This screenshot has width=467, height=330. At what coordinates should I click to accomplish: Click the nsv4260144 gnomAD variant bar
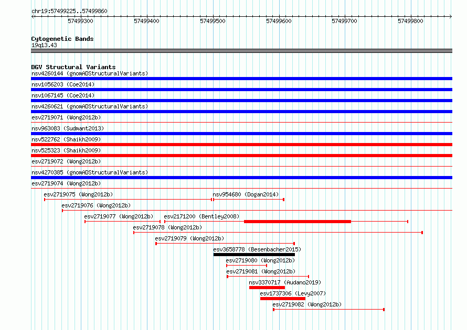[241, 79]
